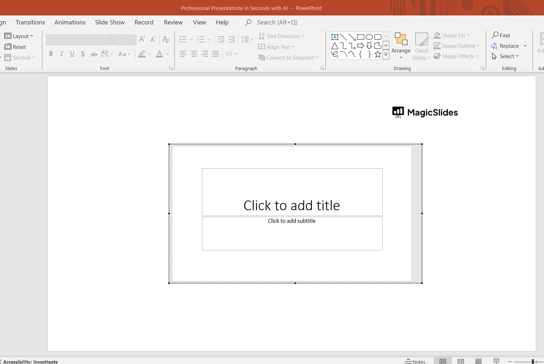Select the star shape in the shapes gallery

377,55
